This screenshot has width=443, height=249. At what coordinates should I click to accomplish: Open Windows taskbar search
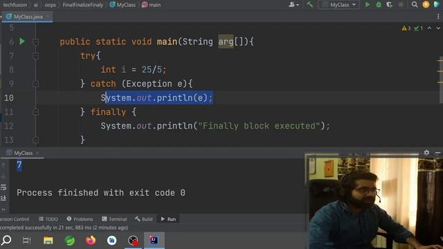[6, 241]
